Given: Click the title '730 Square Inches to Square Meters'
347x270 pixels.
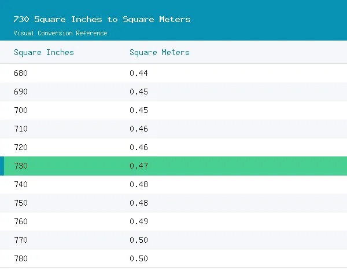Looking at the screenshot, I should tap(102, 19).
